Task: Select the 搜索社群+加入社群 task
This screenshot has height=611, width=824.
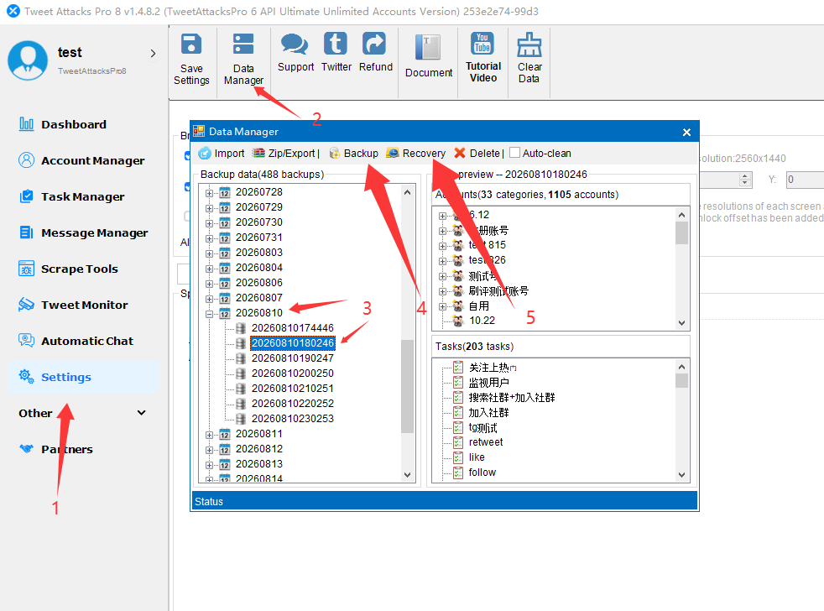Action: 512,398
